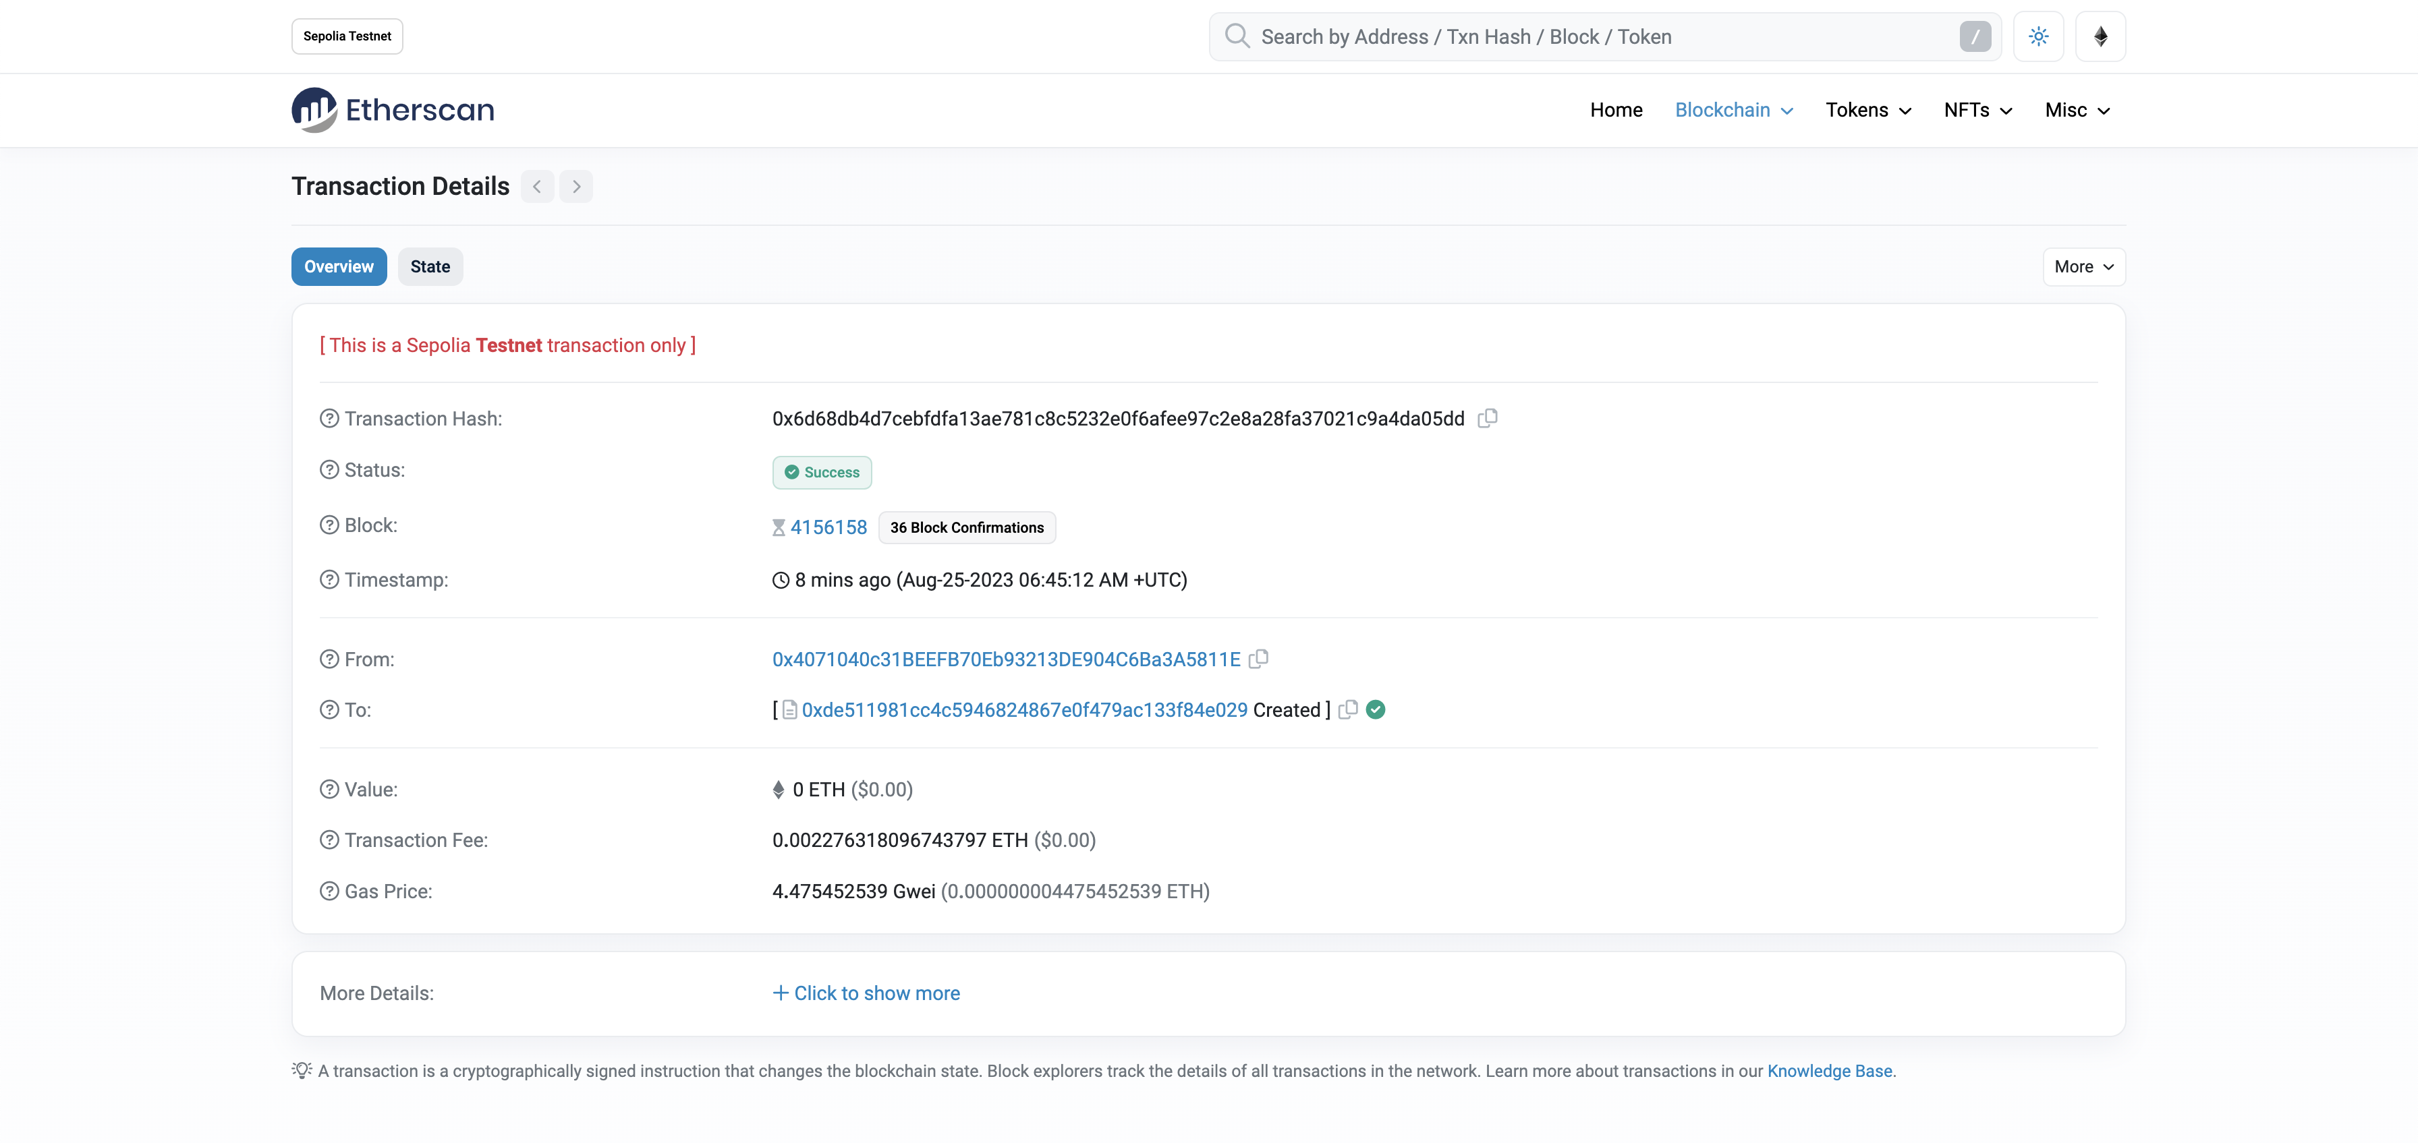
Task: Click the Sepolia Testnet network toggle
Action: [346, 36]
